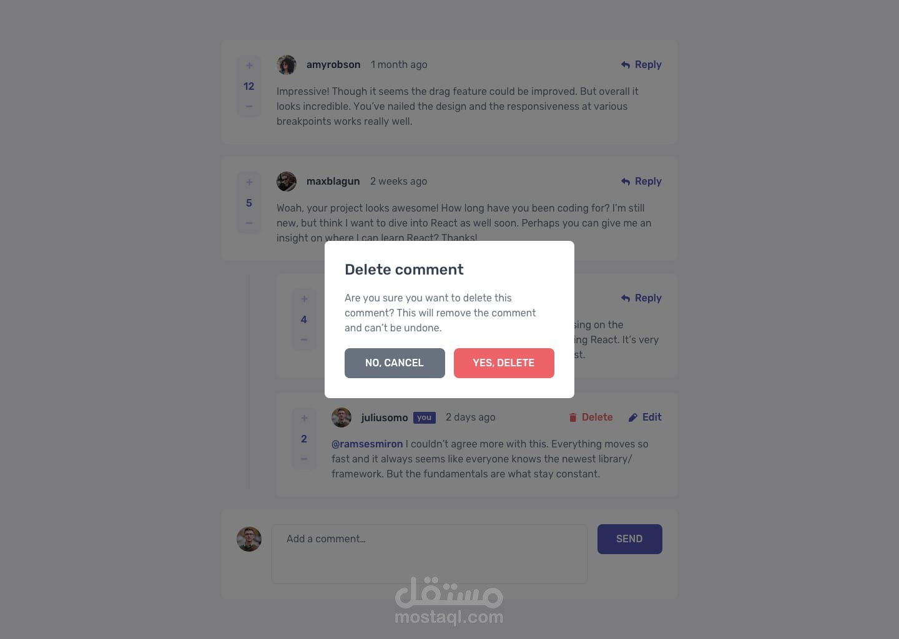Click amyrobson's avatar picture
The height and width of the screenshot is (639, 899).
click(287, 65)
